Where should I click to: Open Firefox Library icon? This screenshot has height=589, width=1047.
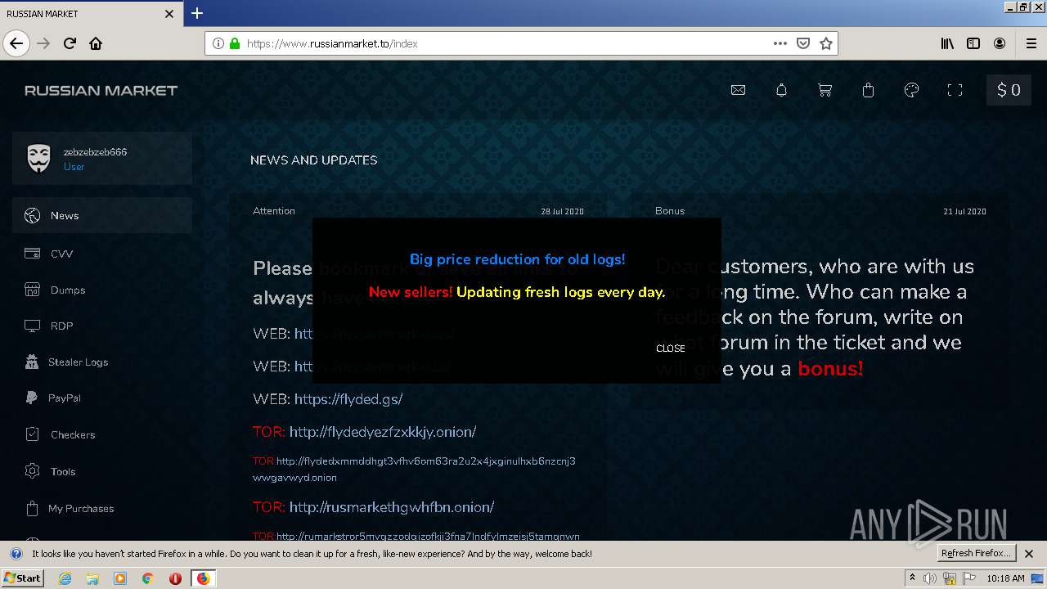click(947, 43)
